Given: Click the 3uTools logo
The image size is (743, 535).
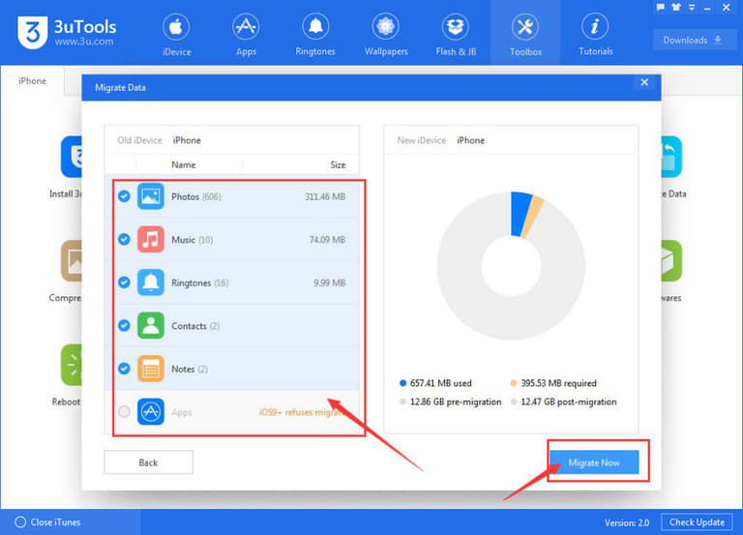Looking at the screenshot, I should [x=32, y=32].
